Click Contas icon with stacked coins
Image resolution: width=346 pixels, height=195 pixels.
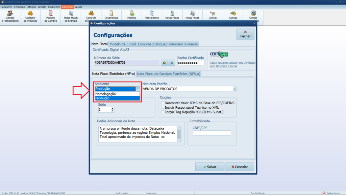coord(233,14)
